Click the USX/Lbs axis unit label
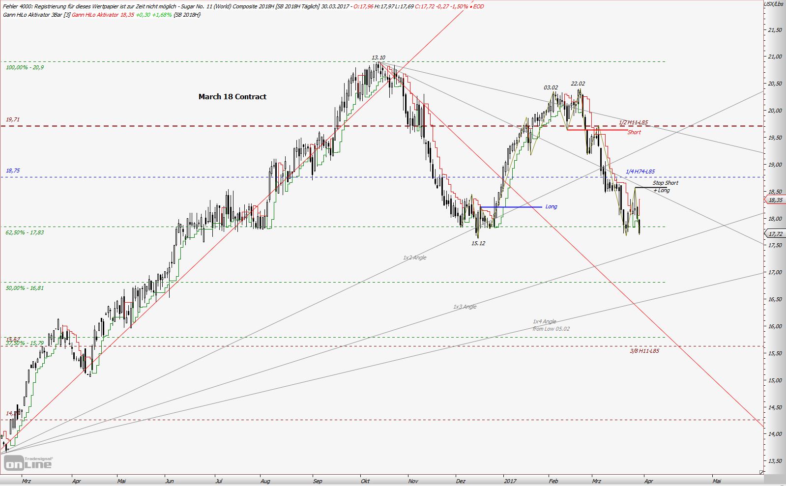This screenshot has height=486, width=786. (774, 4)
